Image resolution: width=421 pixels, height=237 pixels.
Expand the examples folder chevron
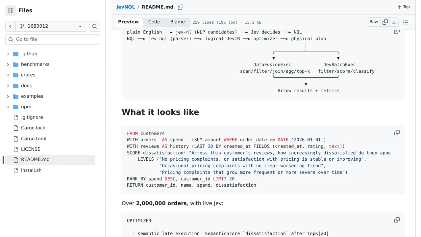pos(8,96)
